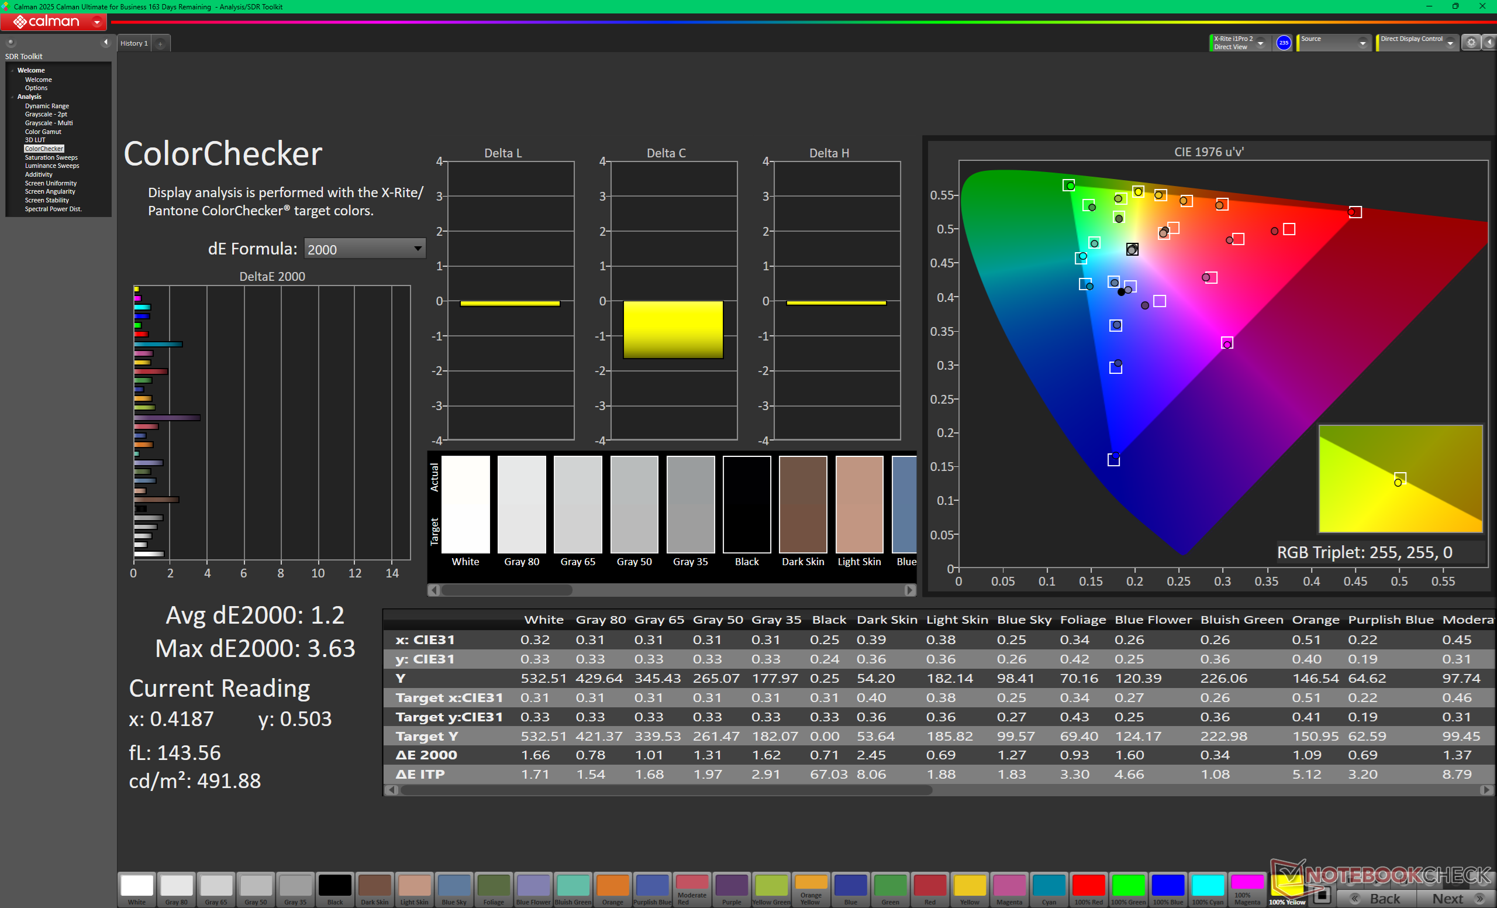
Task: Click the left arrow of the data table scrollbar
Action: (391, 790)
